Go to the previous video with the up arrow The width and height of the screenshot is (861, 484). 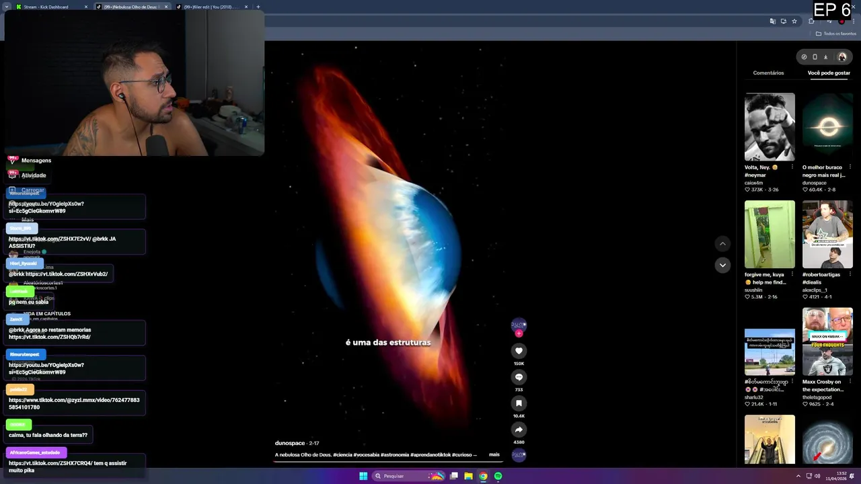coord(722,243)
